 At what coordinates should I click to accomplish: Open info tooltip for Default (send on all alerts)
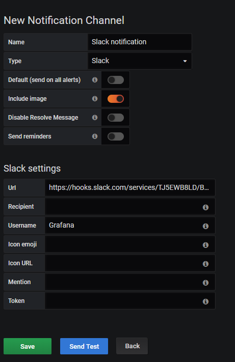tap(95, 79)
